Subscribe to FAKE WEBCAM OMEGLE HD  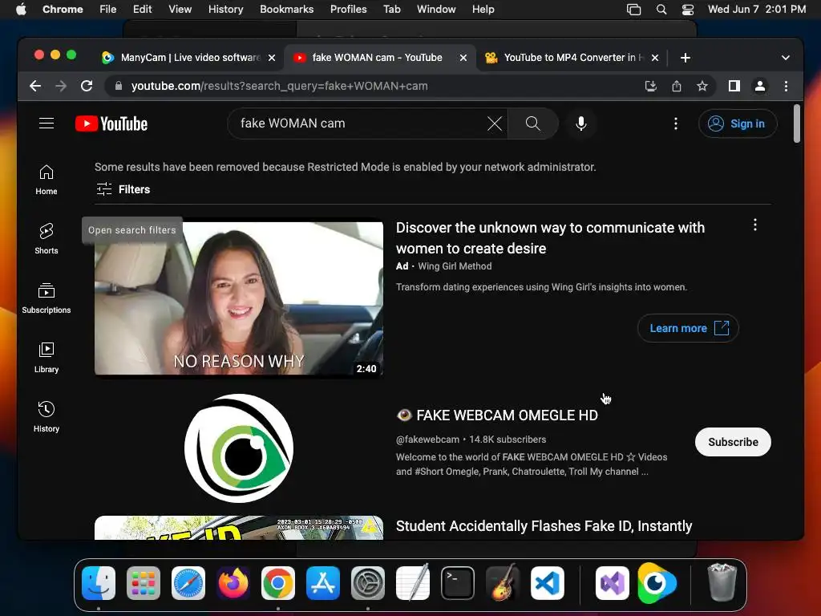[733, 442]
